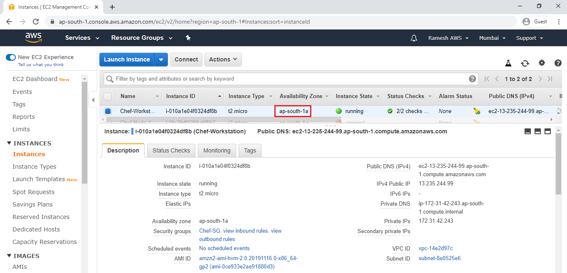Click filter search help icon
Viewport: 567px width, 273px height.
coord(472,79)
